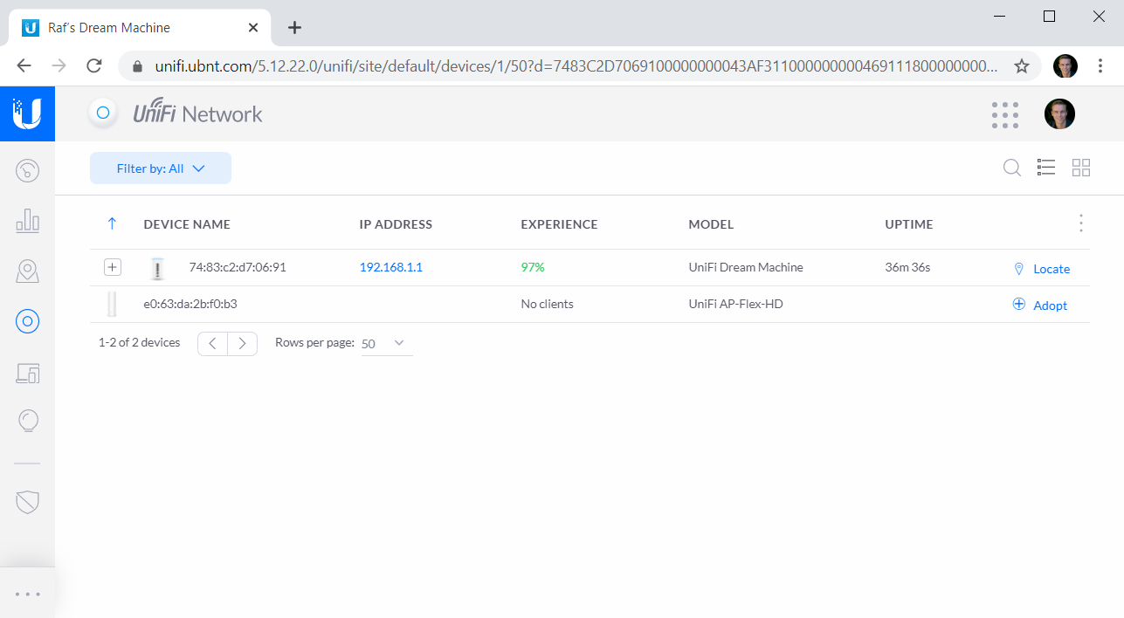Viewport: 1124px width, 618px height.
Task: Open table column options vertical dots
Action: [x=1081, y=223]
